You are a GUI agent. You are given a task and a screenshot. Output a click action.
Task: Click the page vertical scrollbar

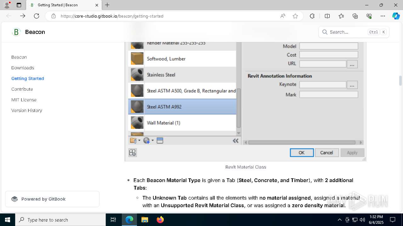tap(400, 80)
